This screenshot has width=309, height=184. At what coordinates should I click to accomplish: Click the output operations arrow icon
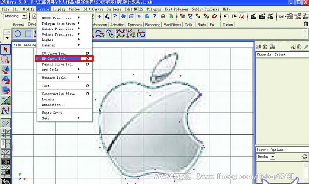tap(234, 16)
